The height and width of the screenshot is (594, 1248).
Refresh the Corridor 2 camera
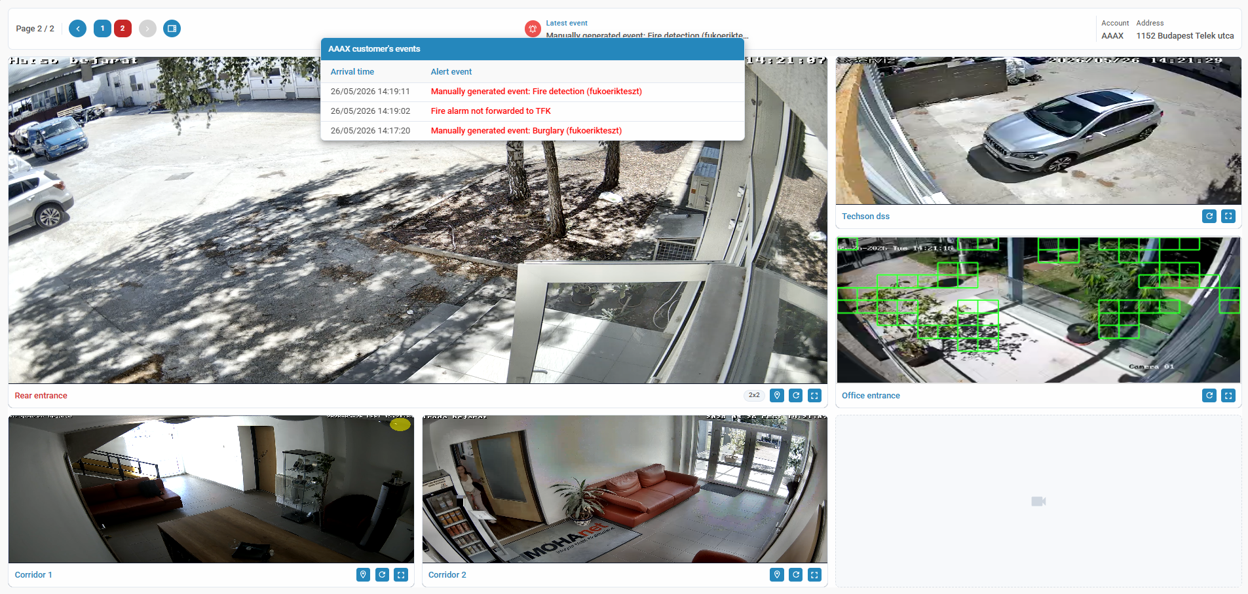pos(796,574)
